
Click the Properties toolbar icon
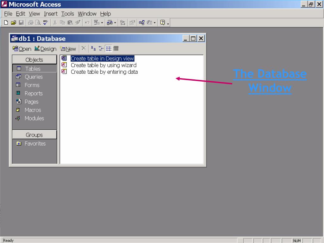coord(132,22)
